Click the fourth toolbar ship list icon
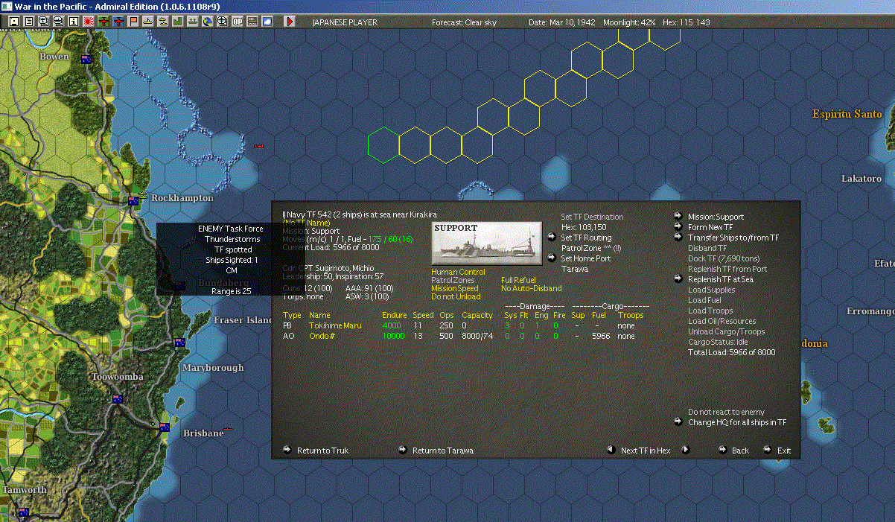 pos(58,22)
